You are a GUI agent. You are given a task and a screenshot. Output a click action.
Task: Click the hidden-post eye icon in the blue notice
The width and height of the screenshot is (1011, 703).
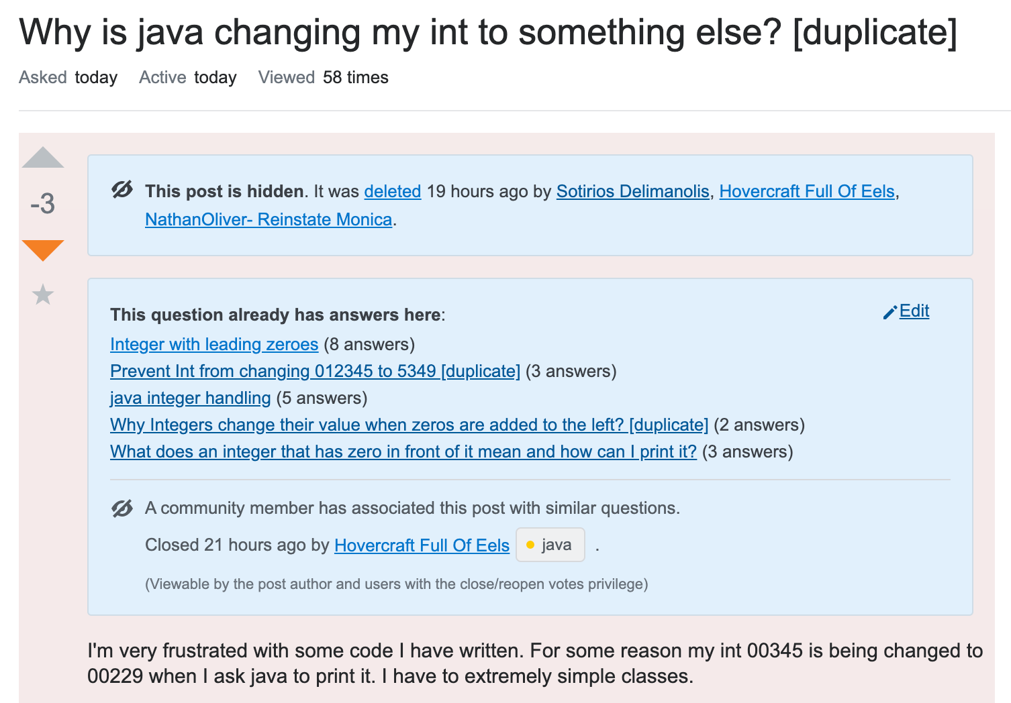(x=122, y=191)
